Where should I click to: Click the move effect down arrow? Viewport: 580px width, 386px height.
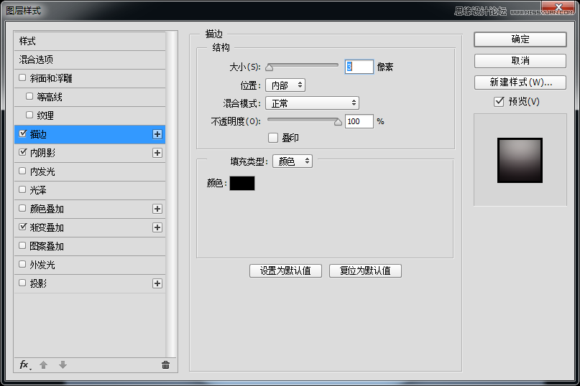click(x=63, y=365)
